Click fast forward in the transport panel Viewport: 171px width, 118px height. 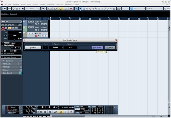pos(50,112)
